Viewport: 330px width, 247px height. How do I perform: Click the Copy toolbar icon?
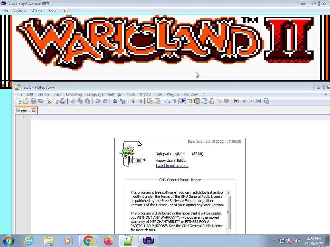click(x=80, y=101)
